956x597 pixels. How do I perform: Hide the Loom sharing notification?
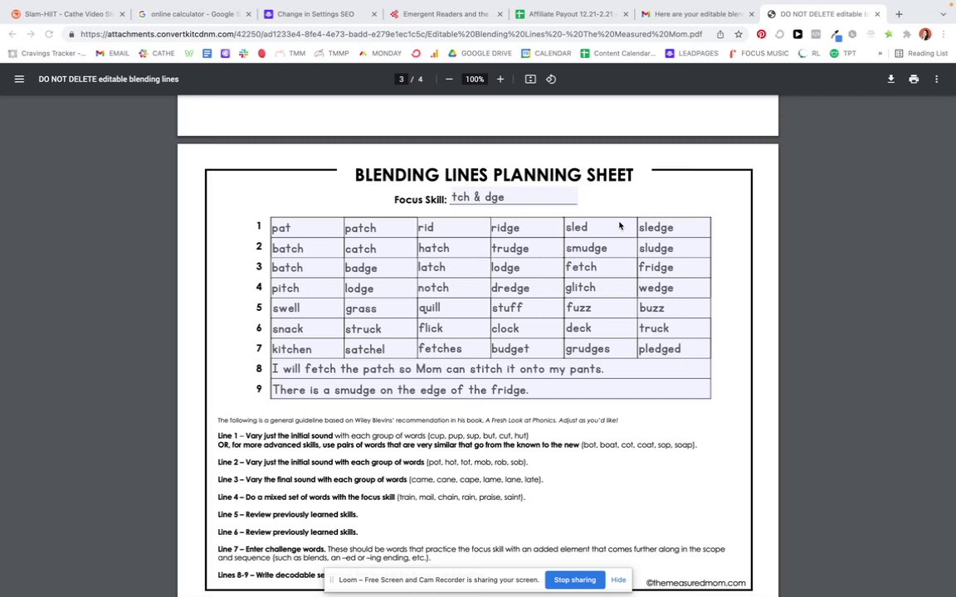(618, 580)
